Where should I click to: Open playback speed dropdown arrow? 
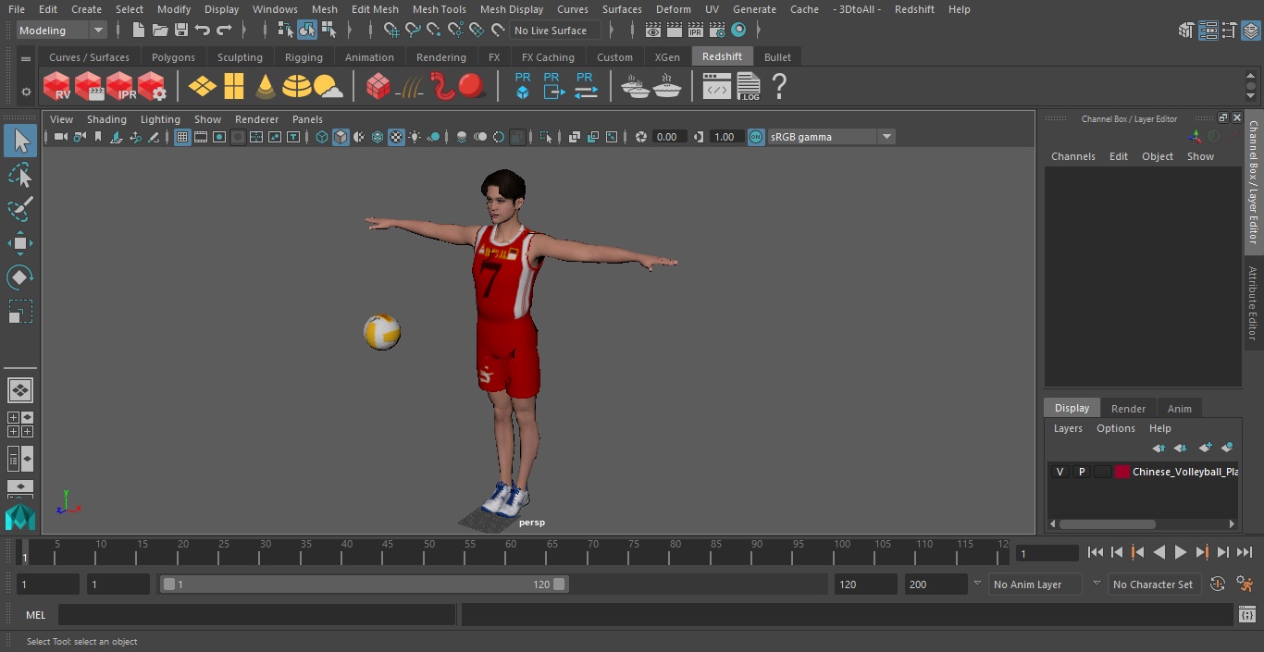click(977, 584)
